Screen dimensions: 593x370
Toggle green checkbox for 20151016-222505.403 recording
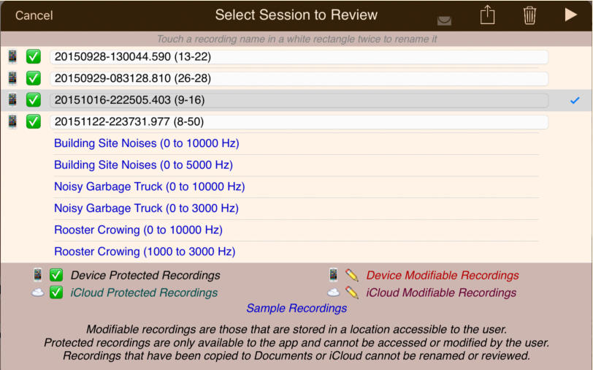coord(34,99)
